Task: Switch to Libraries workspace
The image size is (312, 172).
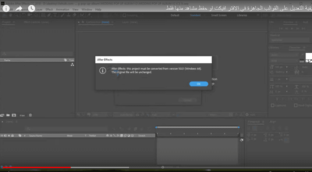Action: (242, 15)
